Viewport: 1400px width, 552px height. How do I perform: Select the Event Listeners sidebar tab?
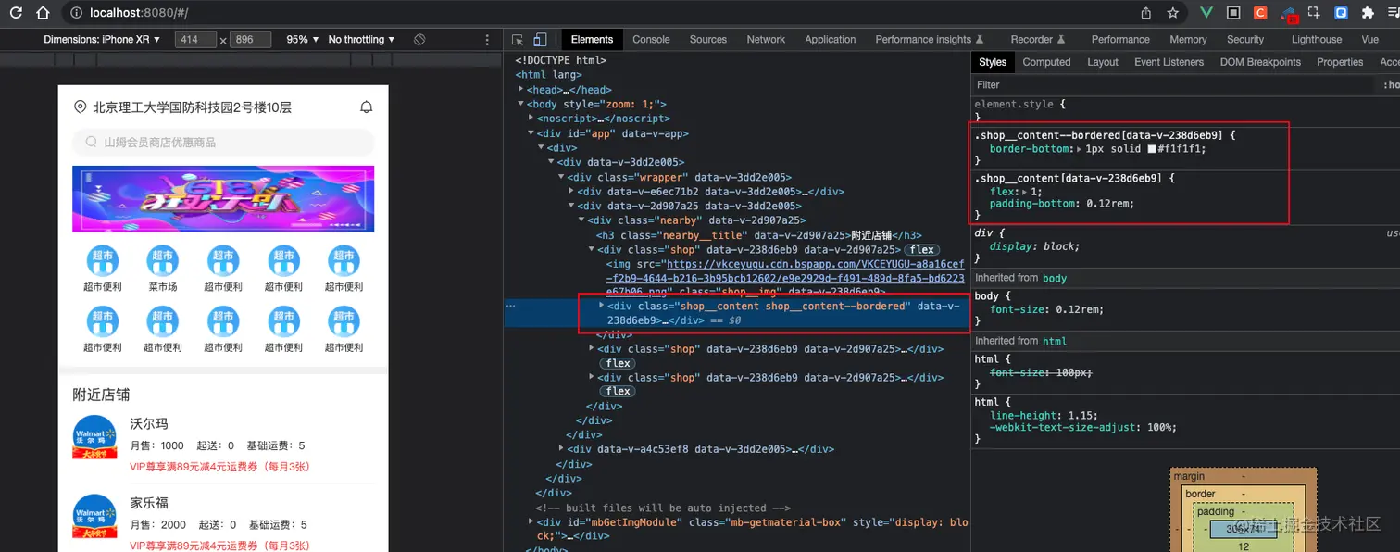pos(1169,62)
